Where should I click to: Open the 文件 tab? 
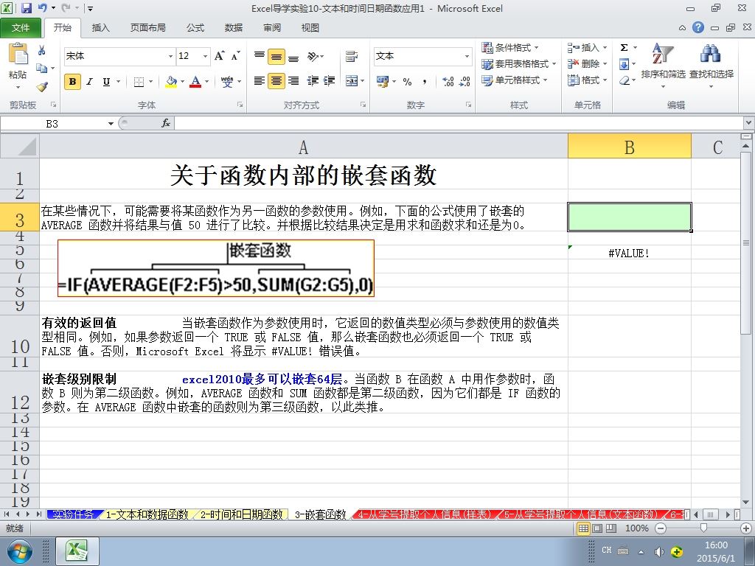pos(20,28)
